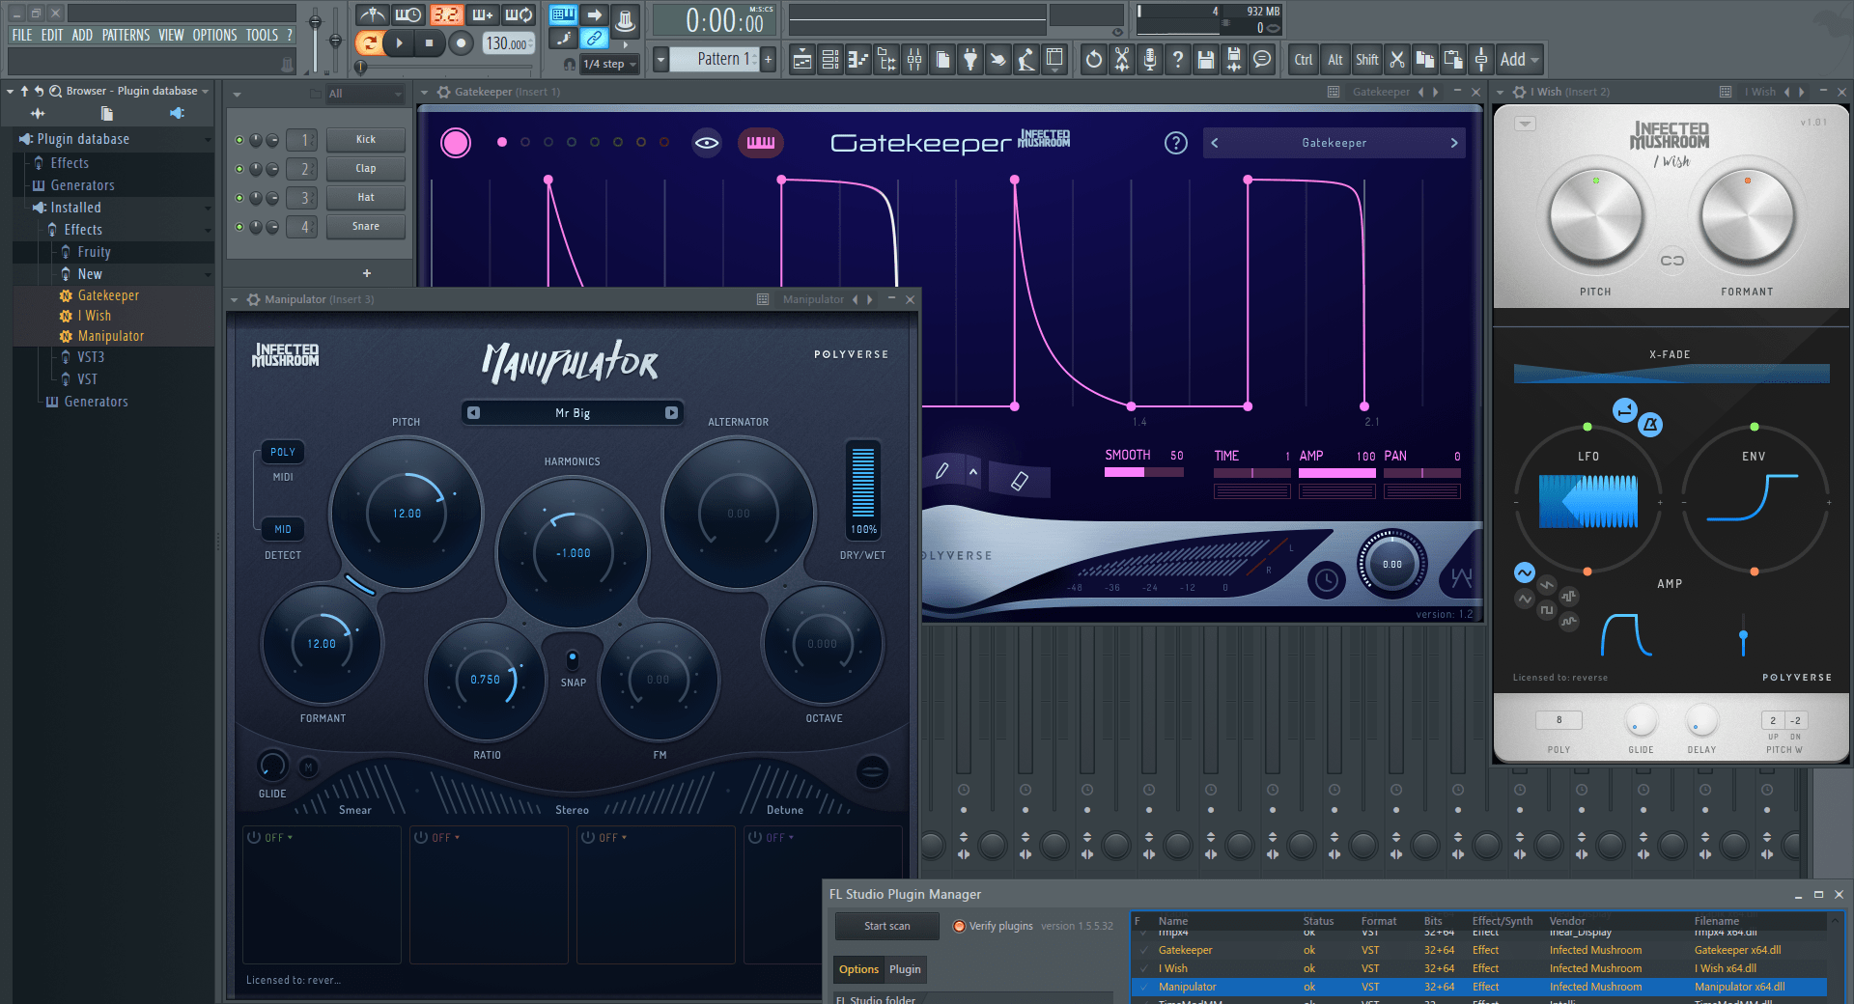Screen dimensions: 1854x1004
Task: Start playback with the play button
Action: tap(399, 42)
